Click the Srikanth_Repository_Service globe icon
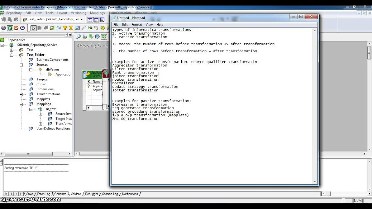The height and width of the screenshot is (209, 372). 12,45
